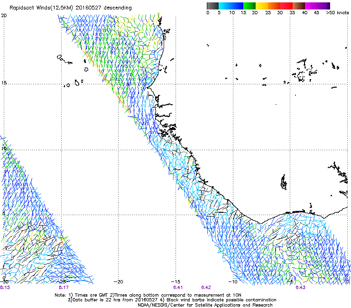This screenshot has width=351, height=308.
Task: Click the purple "6:17" swath time label
Action: (x=64, y=288)
